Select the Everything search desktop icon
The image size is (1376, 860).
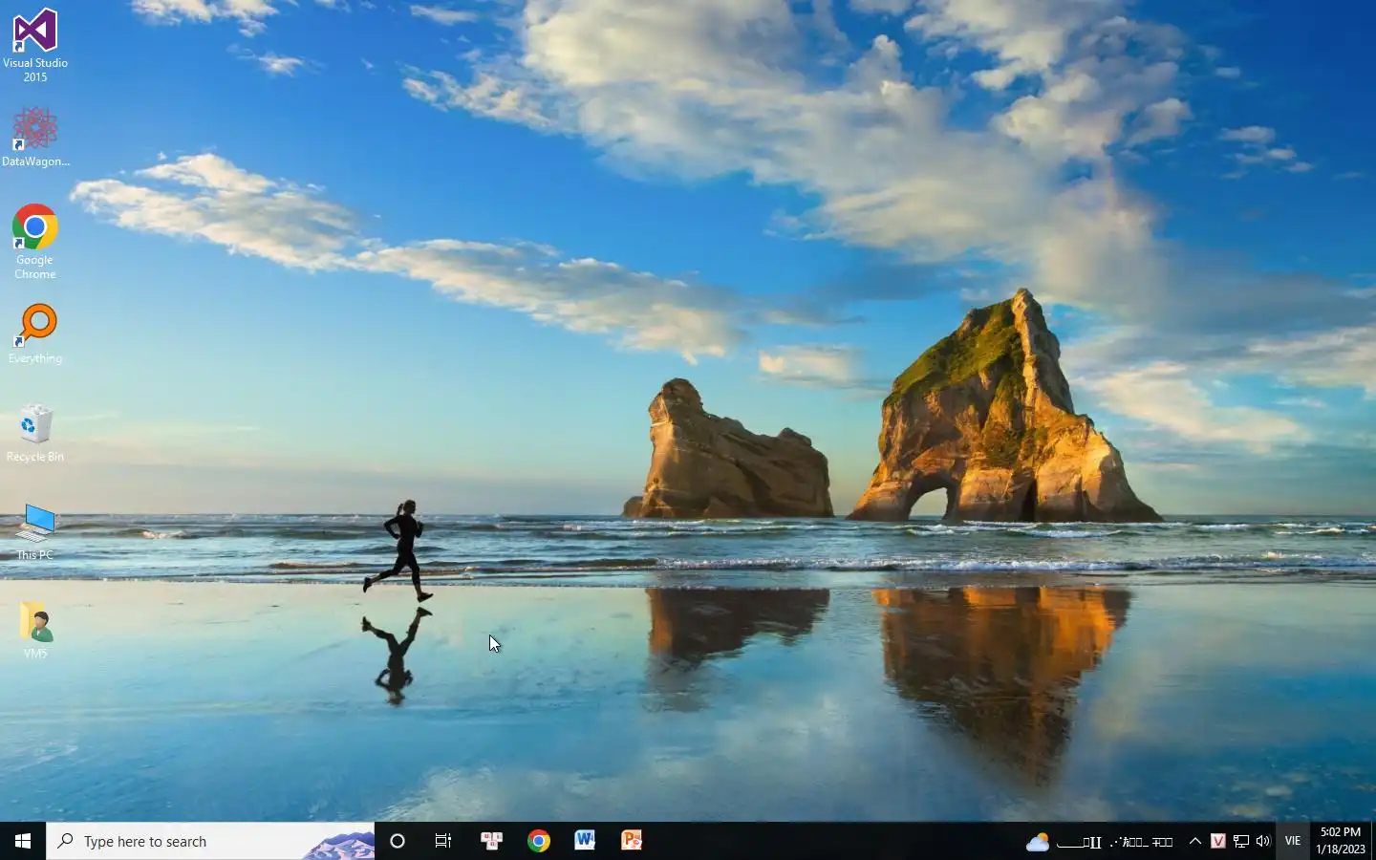click(35, 334)
